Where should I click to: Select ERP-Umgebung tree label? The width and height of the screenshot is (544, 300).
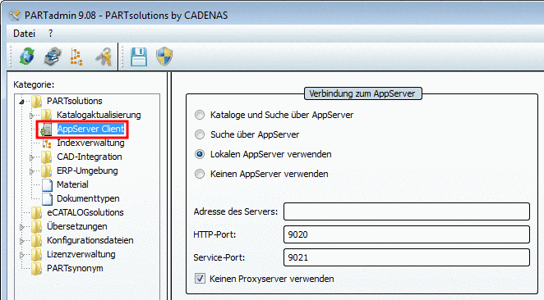(x=87, y=170)
